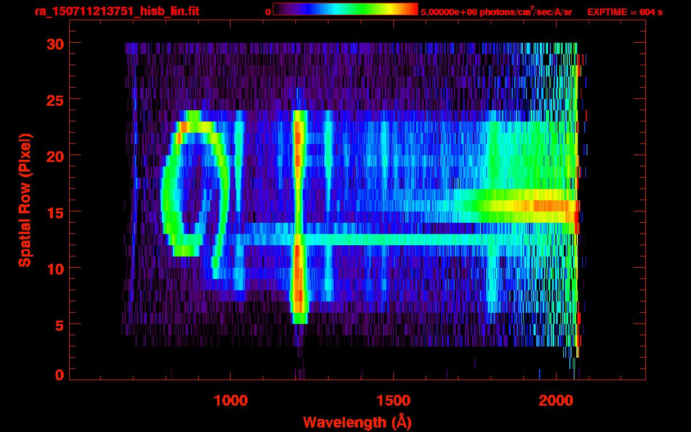Viewport: 691px width, 432px height.
Task: Click the 0 at the color bar start
Action: 268,11
